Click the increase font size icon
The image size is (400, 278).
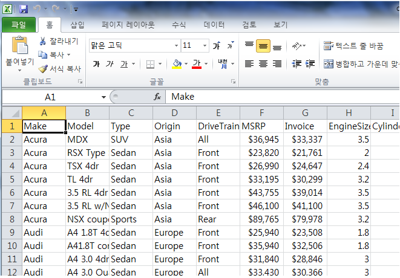tap(217, 45)
